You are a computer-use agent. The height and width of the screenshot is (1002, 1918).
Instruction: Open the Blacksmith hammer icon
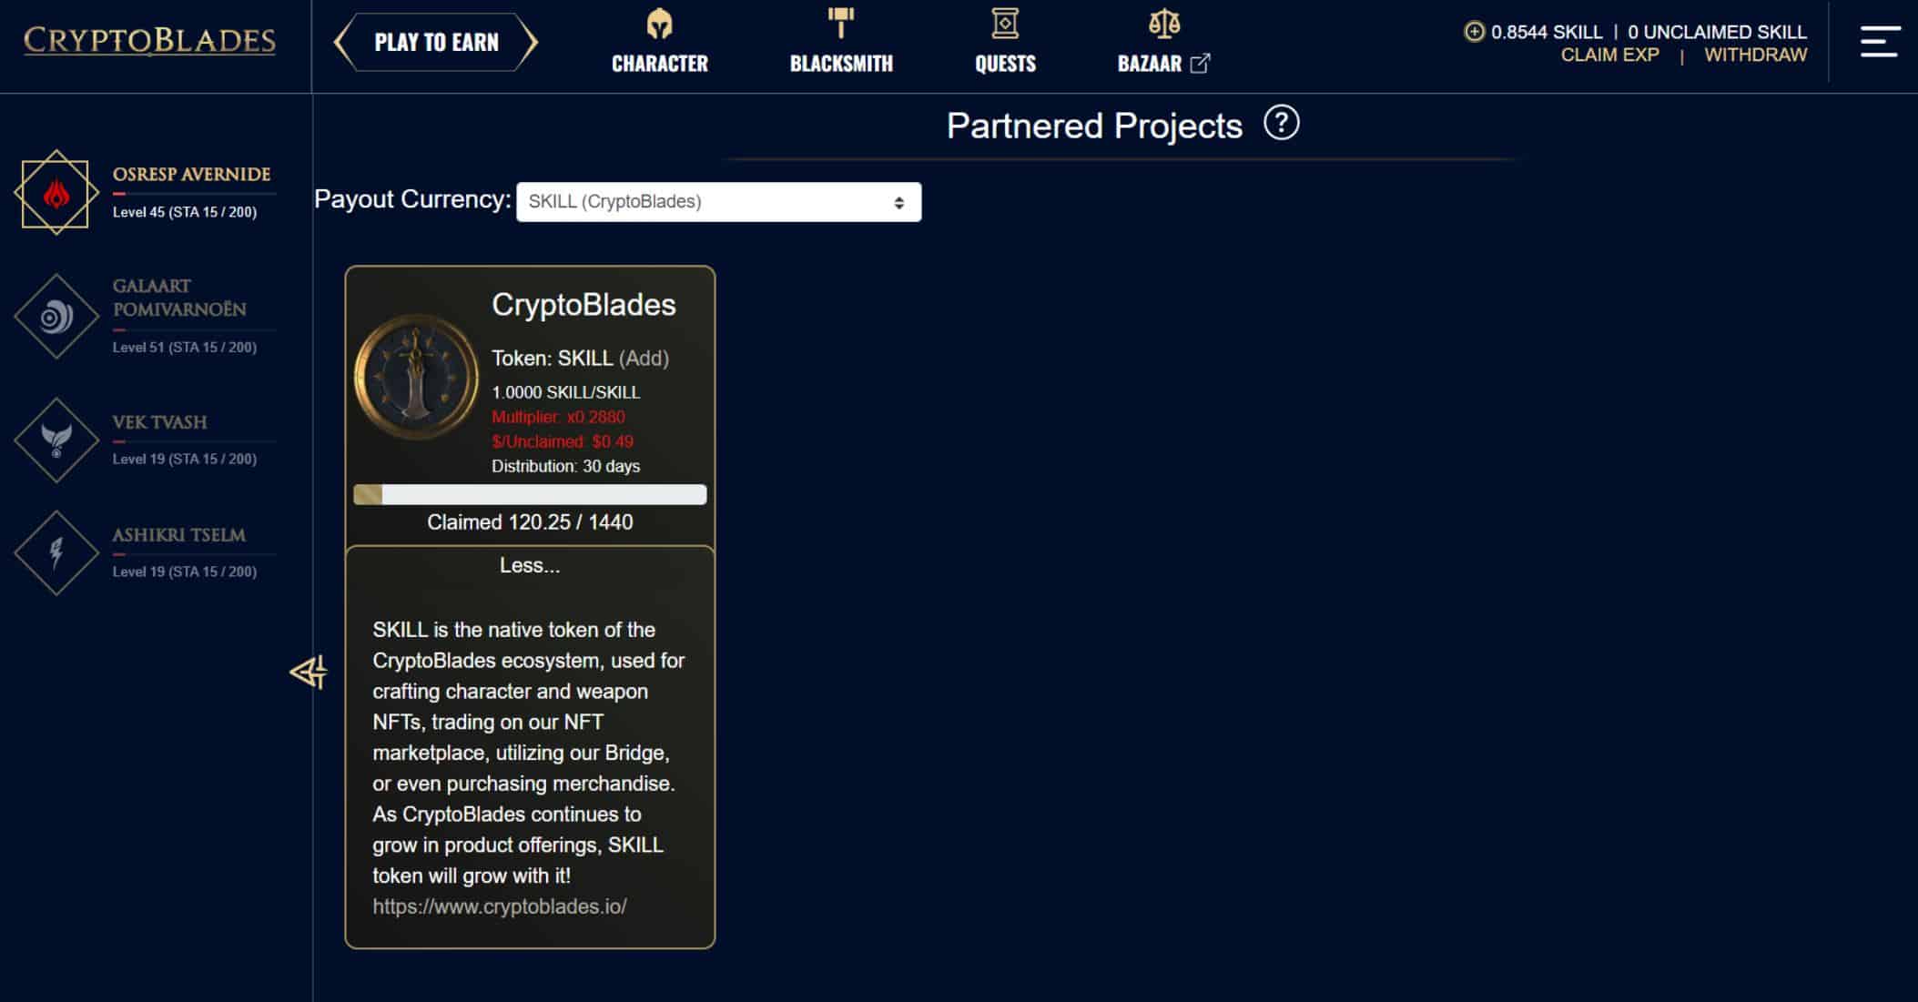(841, 24)
